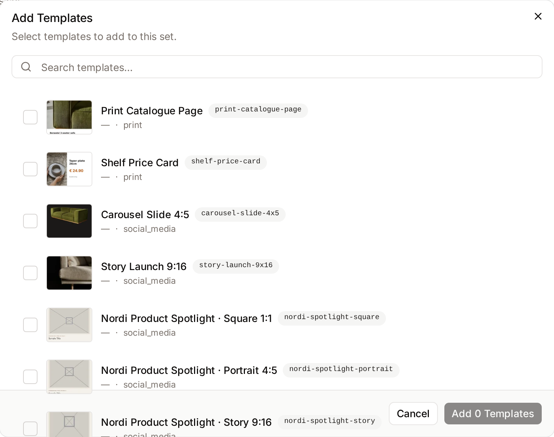The height and width of the screenshot is (437, 554).
Task: Click social_media label under Story Launch 9:16
Action: 150,281
